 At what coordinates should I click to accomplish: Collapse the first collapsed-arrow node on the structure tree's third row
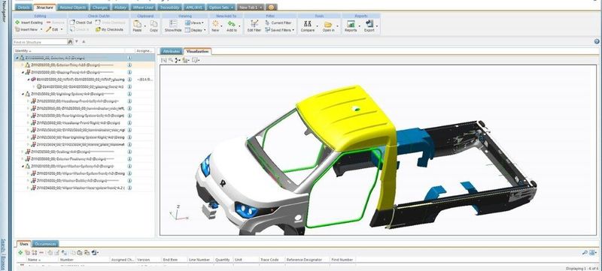(x=23, y=72)
